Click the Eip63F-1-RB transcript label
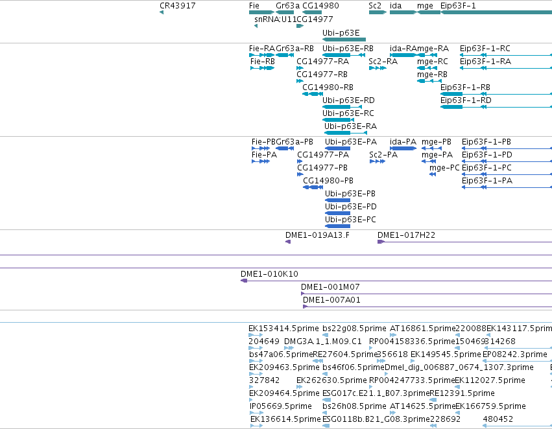The height and width of the screenshot is (429, 552). click(x=465, y=87)
